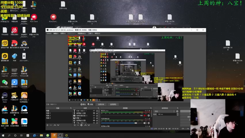The width and height of the screenshot is (245, 138).
Task: Open QQ浏览器 desktop icon
Action: 24,109
